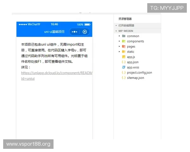Click the id=uniui link continuation

pos(28,79)
